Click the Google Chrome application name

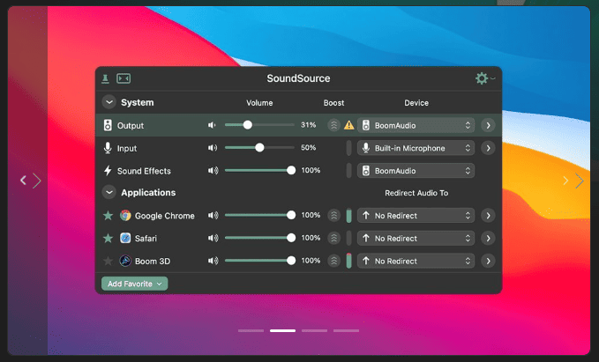pos(165,216)
